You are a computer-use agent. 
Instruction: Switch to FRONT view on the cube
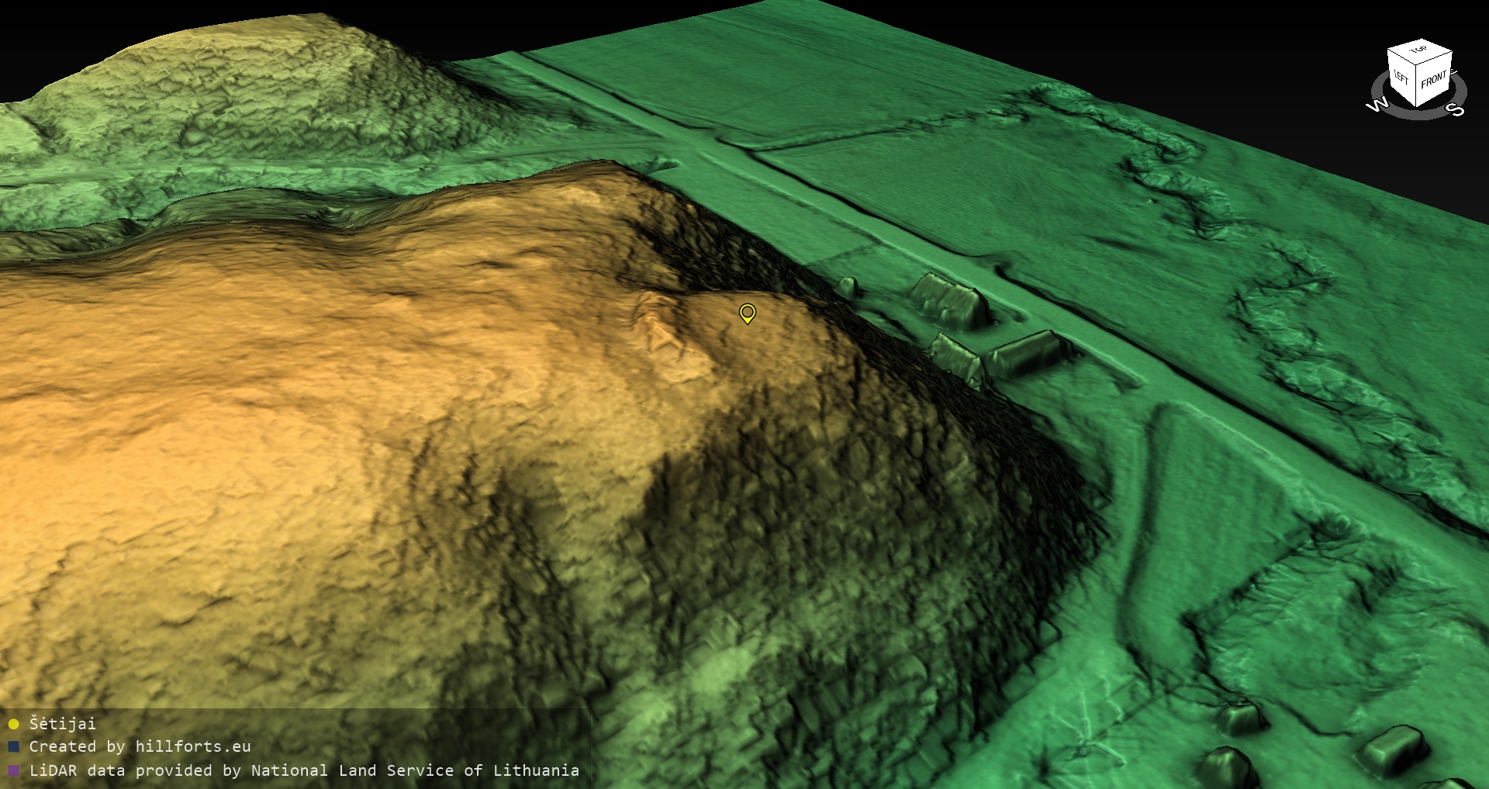pyautogui.click(x=1434, y=79)
